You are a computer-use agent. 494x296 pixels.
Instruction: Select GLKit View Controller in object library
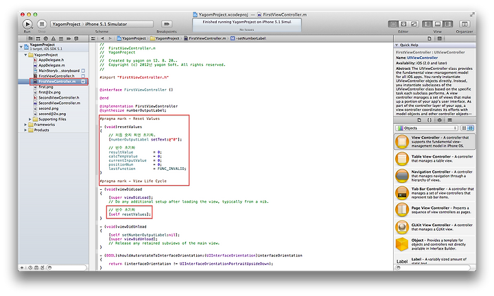tap(434, 227)
